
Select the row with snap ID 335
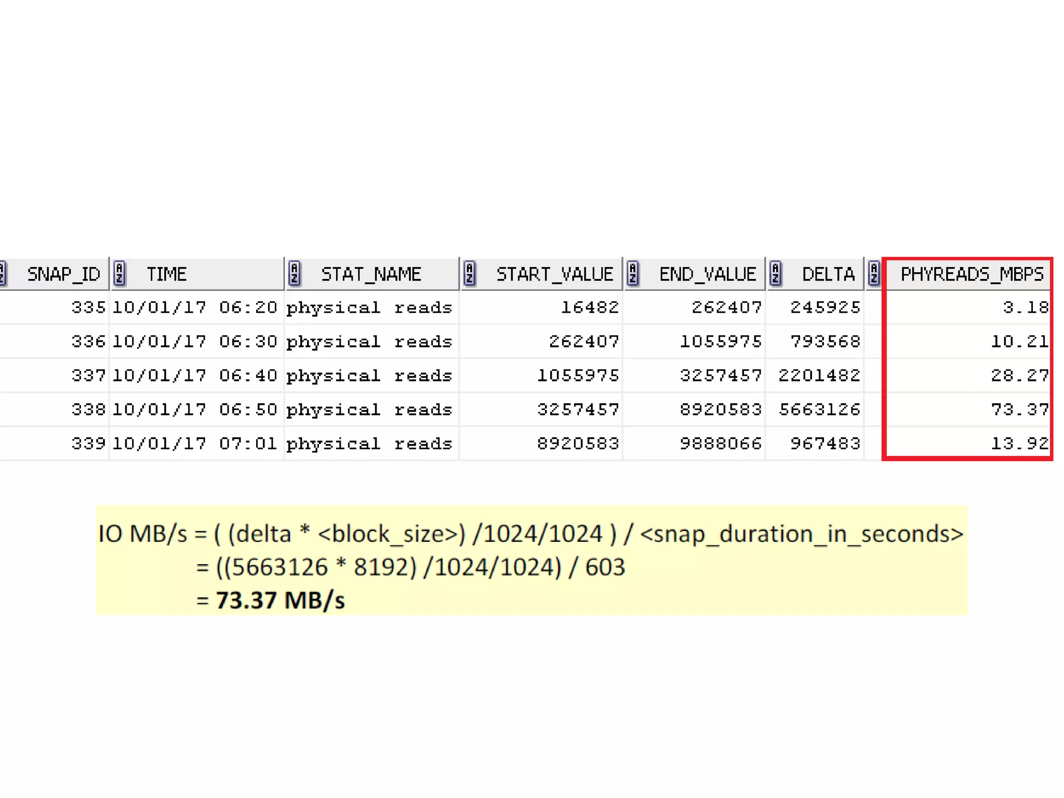88,308
